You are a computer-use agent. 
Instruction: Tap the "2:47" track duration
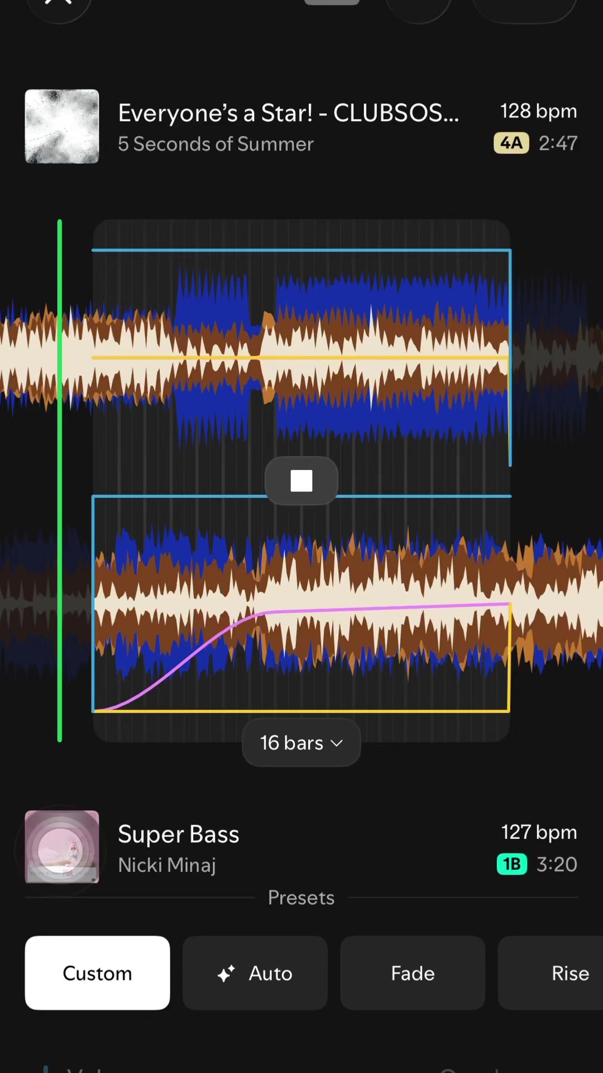(x=558, y=143)
